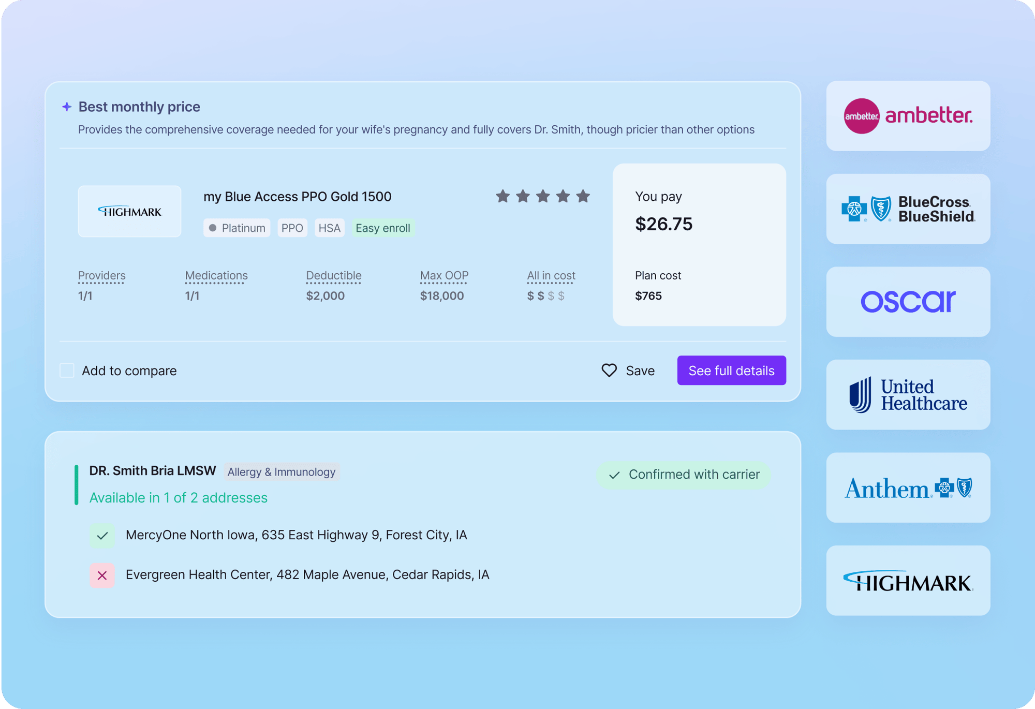Click the Confirmed with carrier text
This screenshot has height=709, width=1035.
pos(694,475)
